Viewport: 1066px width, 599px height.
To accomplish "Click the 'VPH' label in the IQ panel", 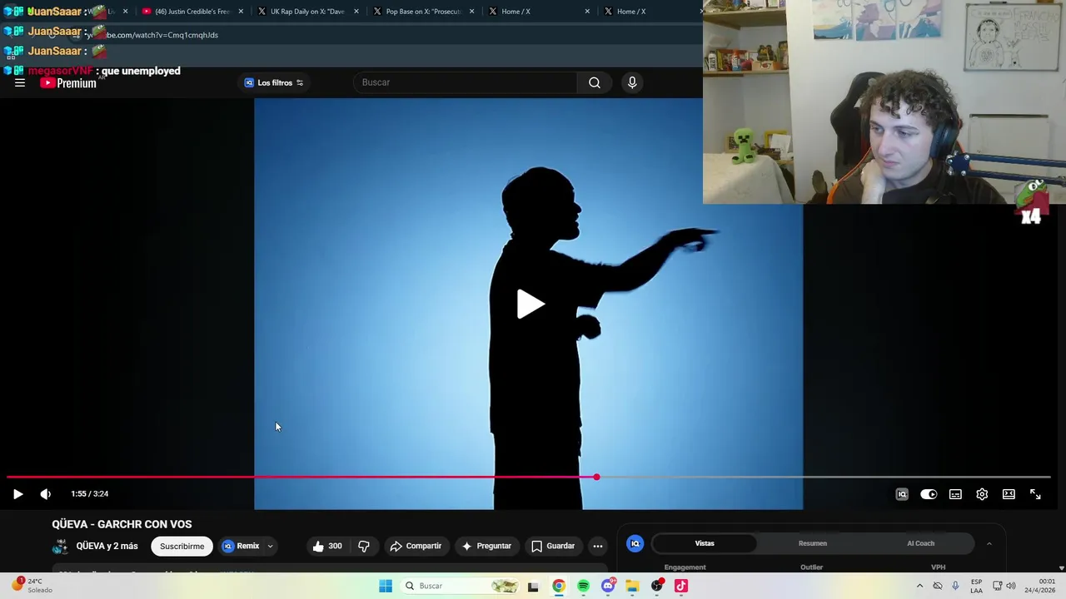I will [939, 567].
